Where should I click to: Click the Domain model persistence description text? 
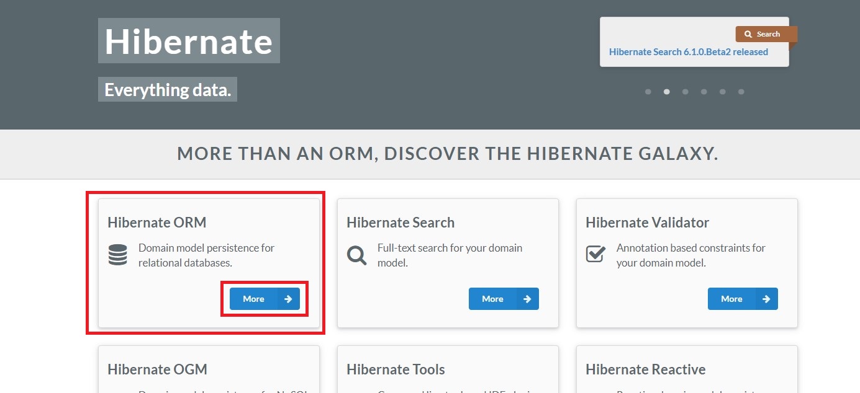[x=206, y=255]
